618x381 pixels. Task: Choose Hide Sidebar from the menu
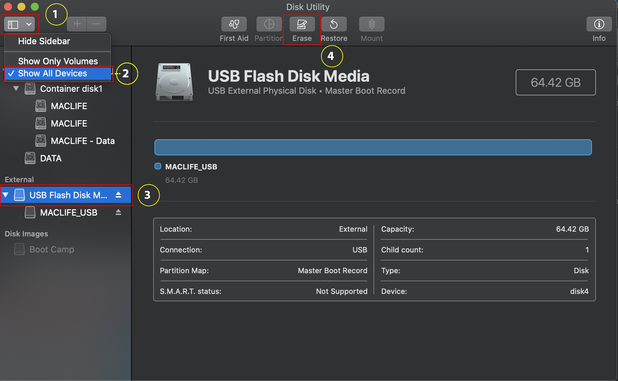pos(44,41)
